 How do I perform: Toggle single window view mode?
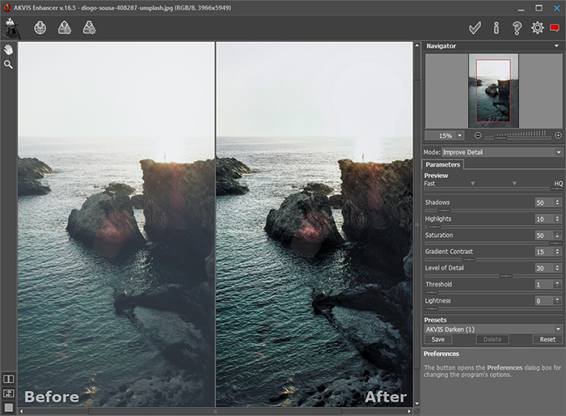[8, 408]
